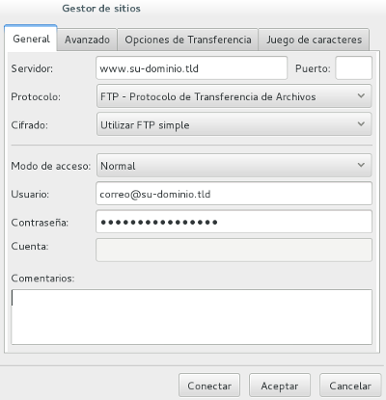Click the Gestor de sitios title
Image resolution: width=386 pixels, height=400 pixels.
[101, 9]
